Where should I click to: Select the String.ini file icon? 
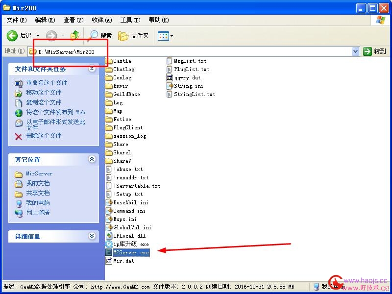(170, 86)
